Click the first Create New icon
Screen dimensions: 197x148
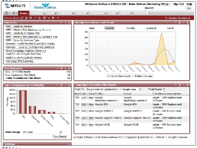point(22,18)
